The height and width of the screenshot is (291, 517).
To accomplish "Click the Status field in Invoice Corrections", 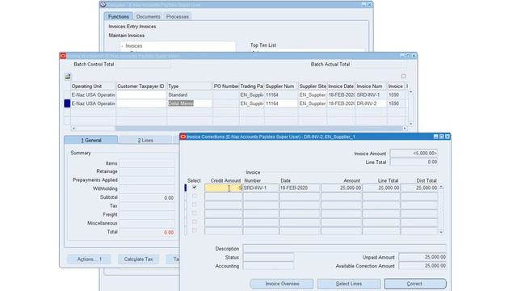I will 268,257.
